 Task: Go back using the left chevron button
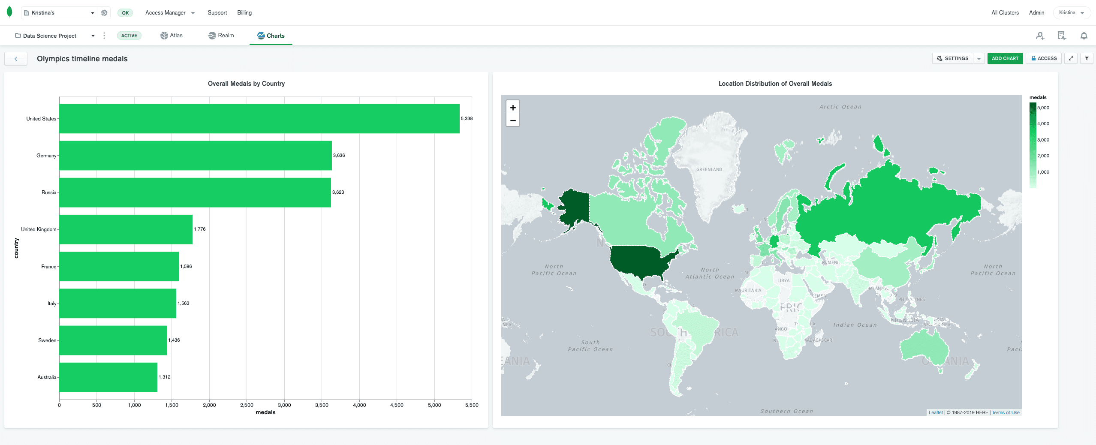click(x=16, y=59)
